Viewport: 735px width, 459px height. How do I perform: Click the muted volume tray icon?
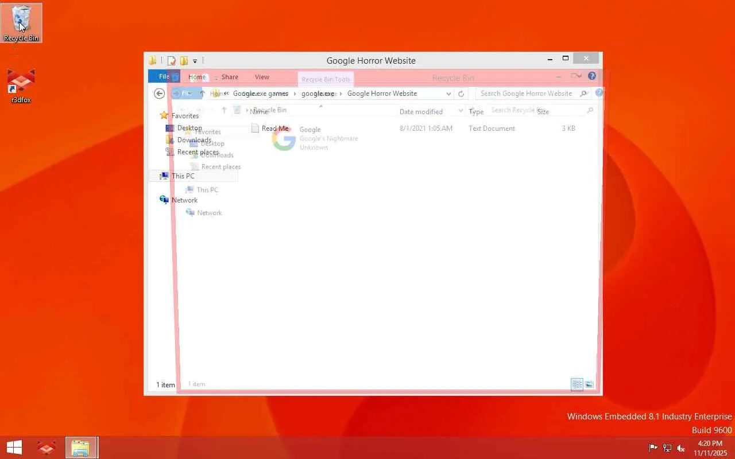tap(681, 448)
